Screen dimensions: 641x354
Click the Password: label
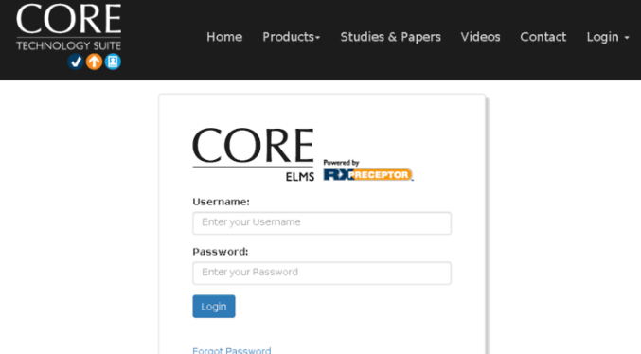(220, 252)
